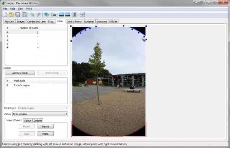
Task: Save project using the floppy disk icon
Action: [x=18, y=14]
